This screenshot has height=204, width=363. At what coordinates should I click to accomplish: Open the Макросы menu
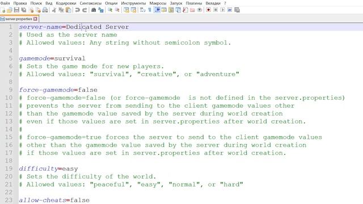coord(158,3)
